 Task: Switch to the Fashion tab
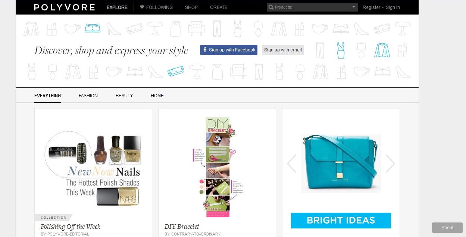tap(88, 96)
